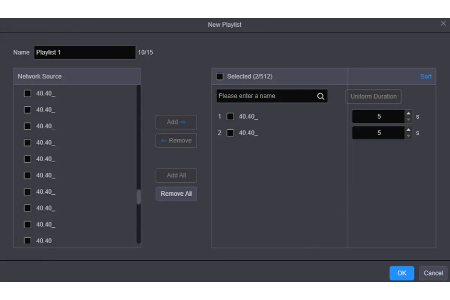Image resolution: width=450 pixels, height=300 pixels.
Task: Check the first 40.40_ source in Network Source
Action: coord(27,93)
